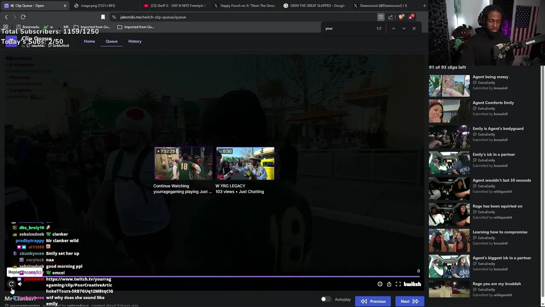Jump to next find-in-page match
This screenshot has height=307, width=545.
click(x=404, y=29)
